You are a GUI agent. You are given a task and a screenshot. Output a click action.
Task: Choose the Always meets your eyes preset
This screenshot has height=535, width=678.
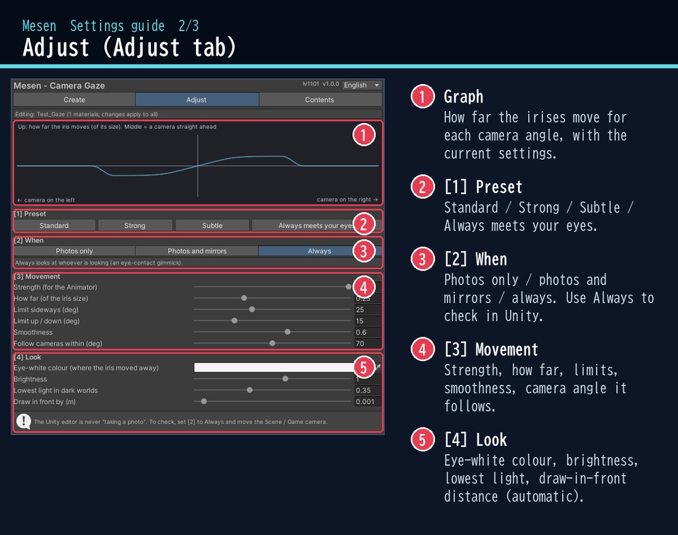click(x=316, y=226)
